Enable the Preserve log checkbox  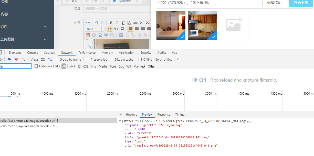click(x=88, y=60)
